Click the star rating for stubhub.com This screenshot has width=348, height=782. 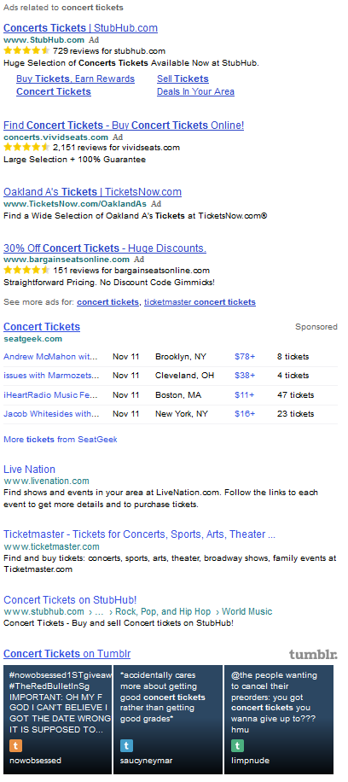[x=26, y=50]
